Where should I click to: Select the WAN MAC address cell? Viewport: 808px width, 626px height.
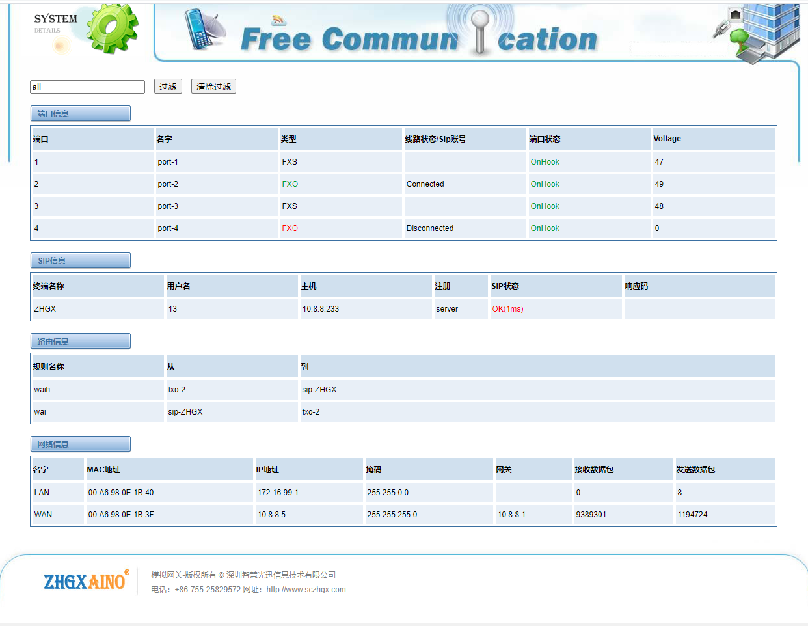click(x=121, y=515)
